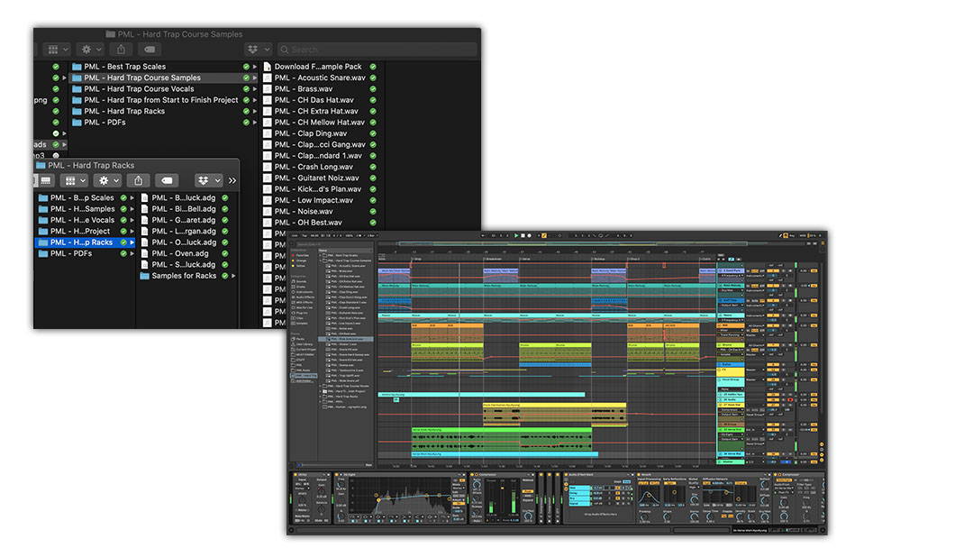Enable MIDI map mode in Ableton

point(803,236)
